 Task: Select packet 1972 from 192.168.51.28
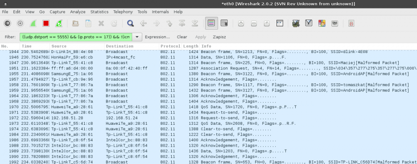tap(209, 118)
